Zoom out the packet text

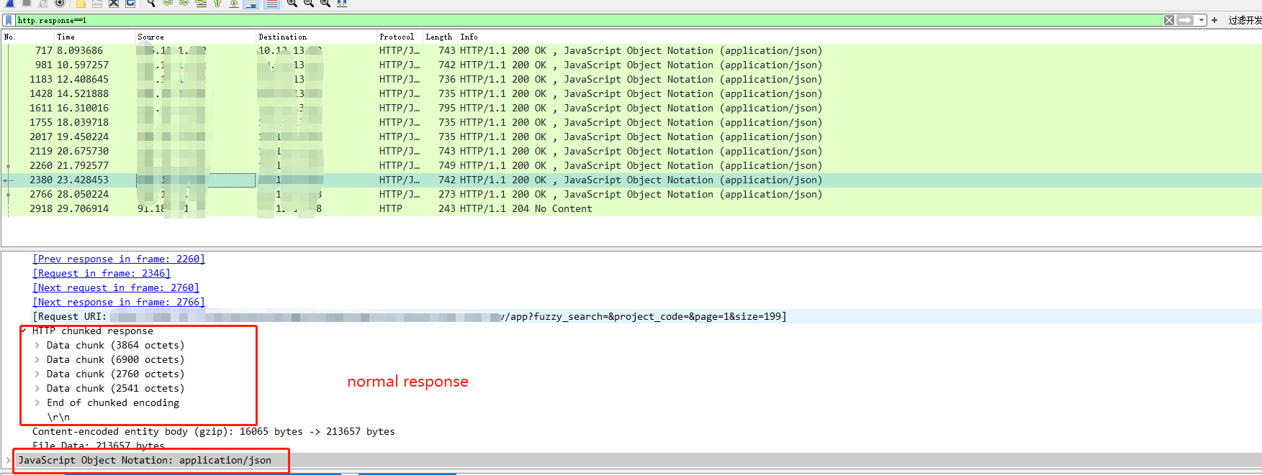pos(308,3)
